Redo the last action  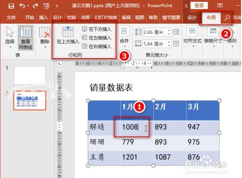pos(35,6)
